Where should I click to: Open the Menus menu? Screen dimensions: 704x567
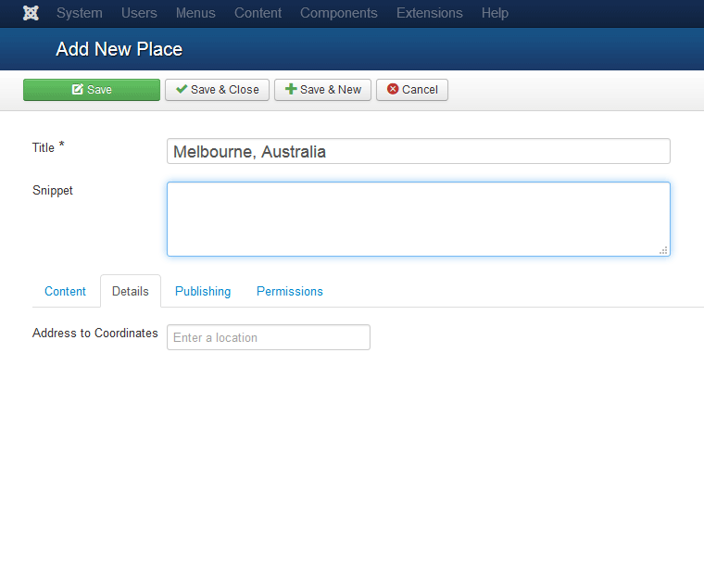click(195, 13)
